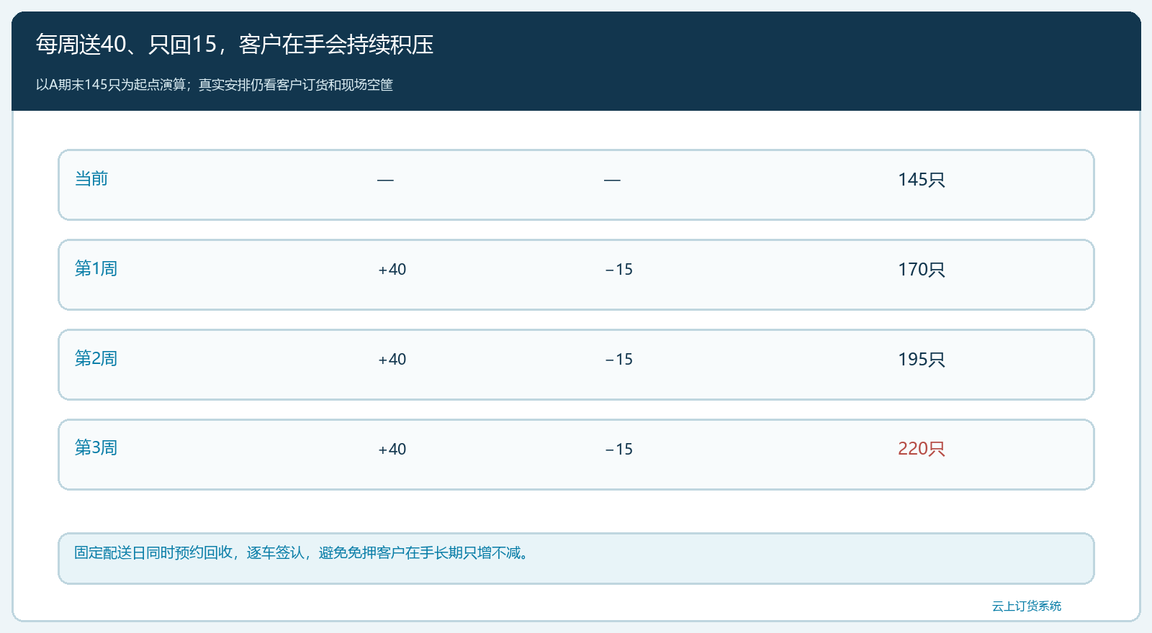Select the +40 value in 第2周 row
The width and height of the screenshot is (1152, 633).
coord(392,360)
